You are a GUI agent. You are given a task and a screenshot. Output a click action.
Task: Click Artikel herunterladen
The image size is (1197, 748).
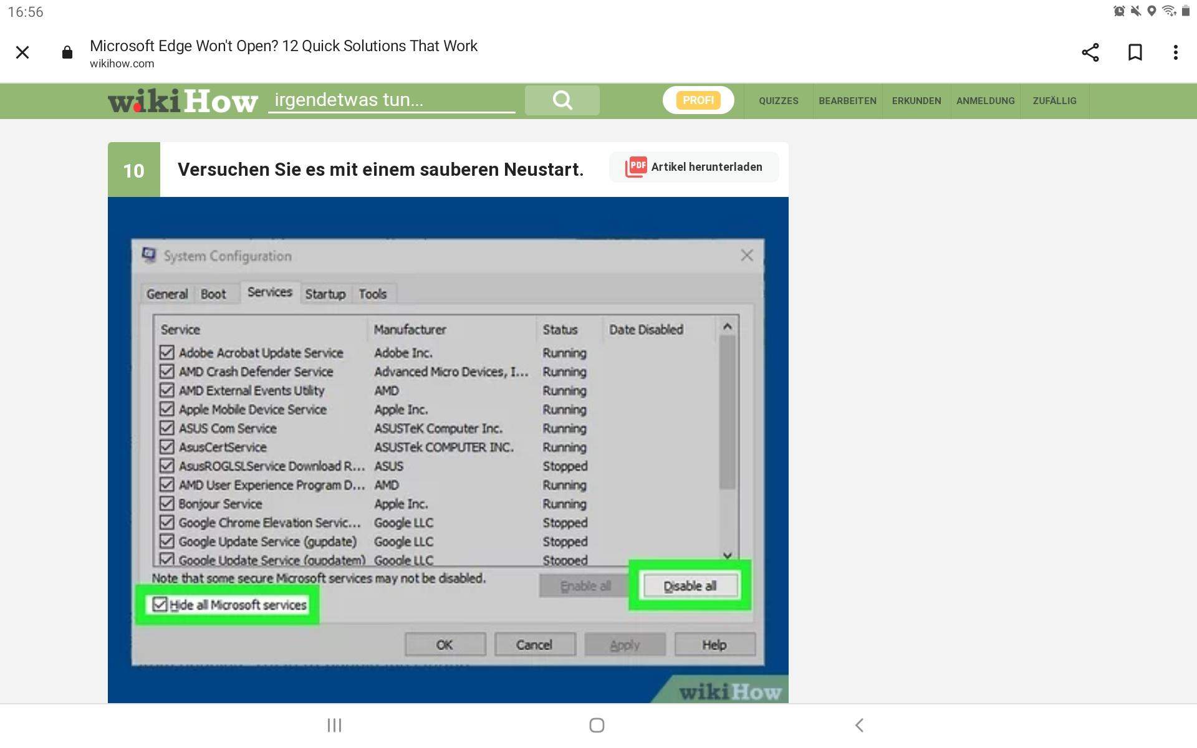tap(706, 166)
